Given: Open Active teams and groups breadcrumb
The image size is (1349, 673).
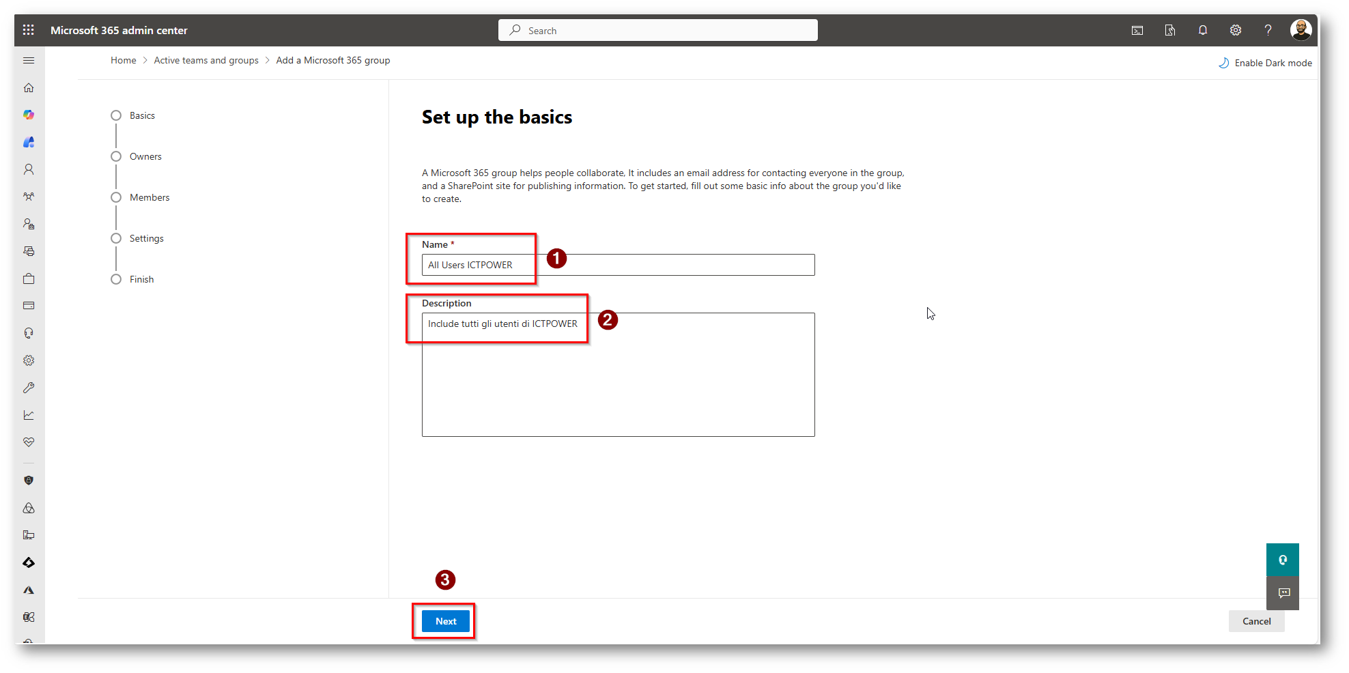Looking at the screenshot, I should click(206, 60).
